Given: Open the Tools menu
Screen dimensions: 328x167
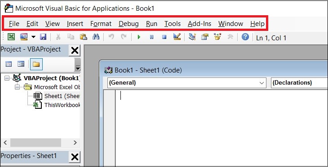Looking at the screenshot, I should click(173, 24).
